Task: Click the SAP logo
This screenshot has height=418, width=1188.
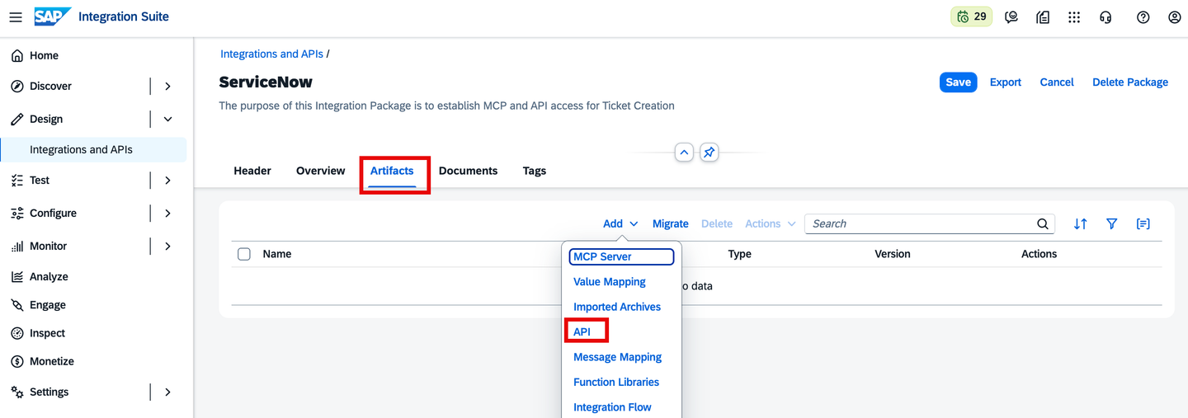Action: [52, 16]
